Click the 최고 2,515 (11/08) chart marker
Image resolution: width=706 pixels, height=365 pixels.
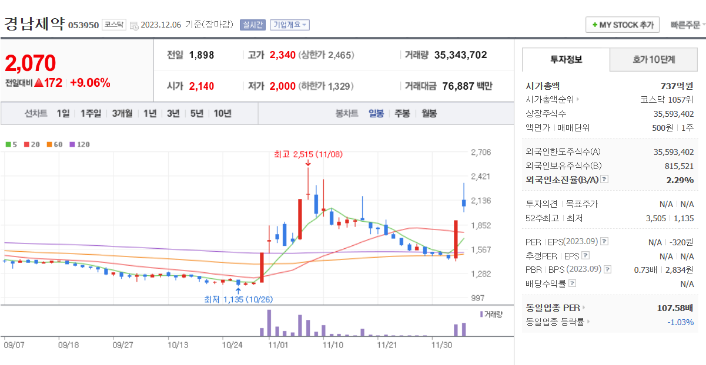[x=308, y=155]
